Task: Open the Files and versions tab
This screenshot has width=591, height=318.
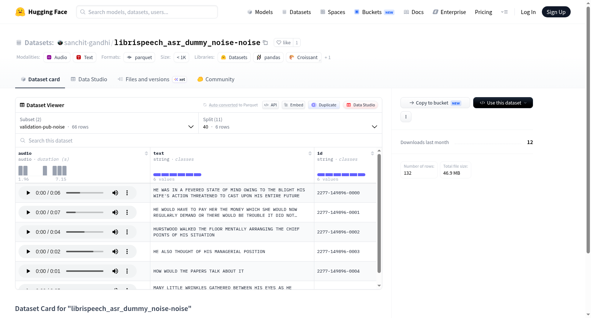Action: [x=152, y=79]
